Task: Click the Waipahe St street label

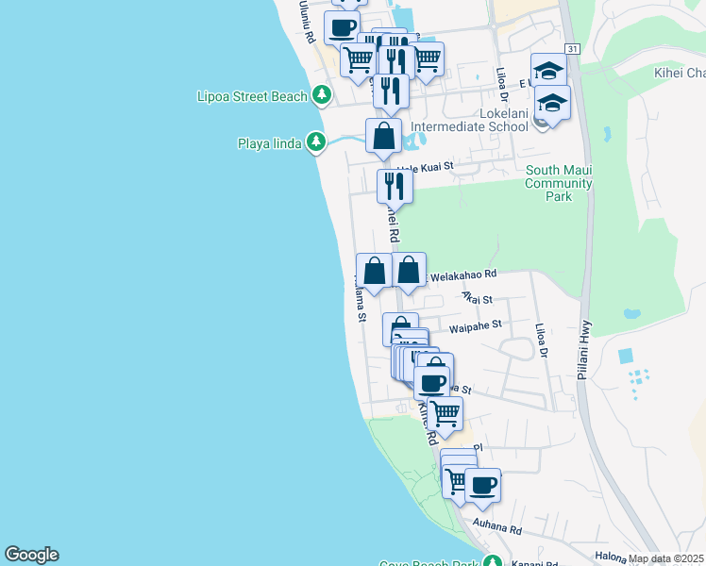Action: click(476, 326)
